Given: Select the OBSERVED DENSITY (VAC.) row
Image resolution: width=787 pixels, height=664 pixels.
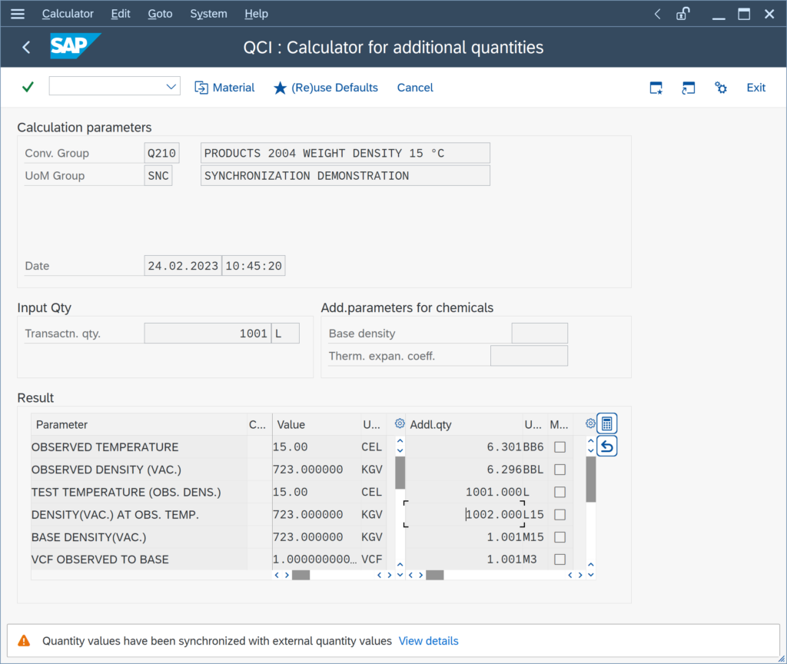Looking at the screenshot, I should pos(138,470).
